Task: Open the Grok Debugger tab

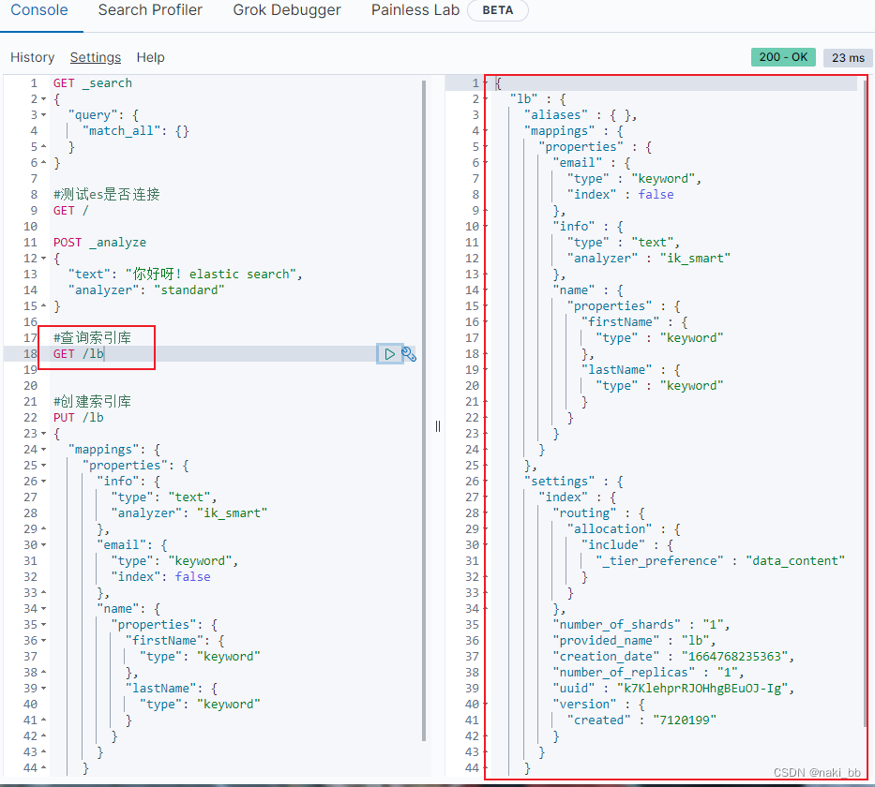Action: click(x=287, y=10)
